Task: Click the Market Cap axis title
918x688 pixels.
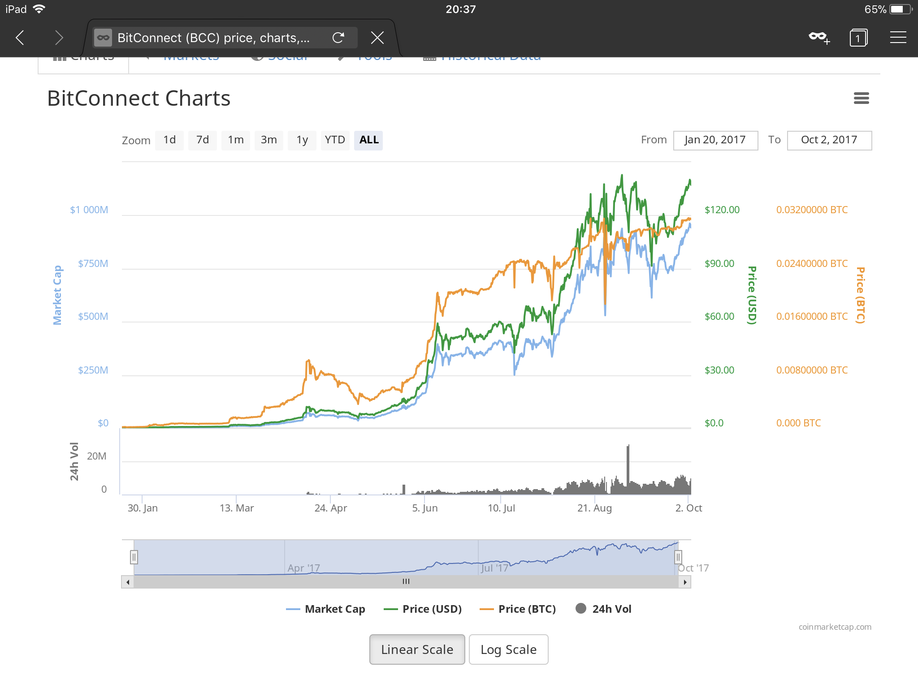Action: [57, 295]
